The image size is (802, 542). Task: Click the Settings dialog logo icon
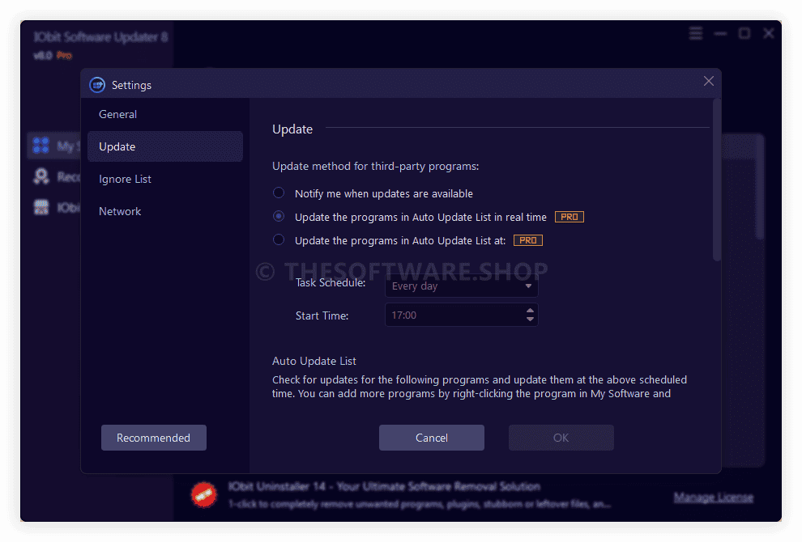coord(97,85)
